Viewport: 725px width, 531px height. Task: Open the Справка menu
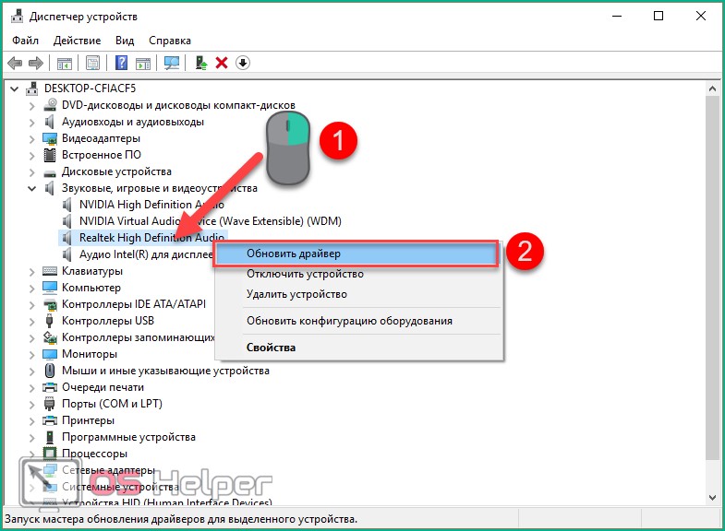tap(170, 41)
